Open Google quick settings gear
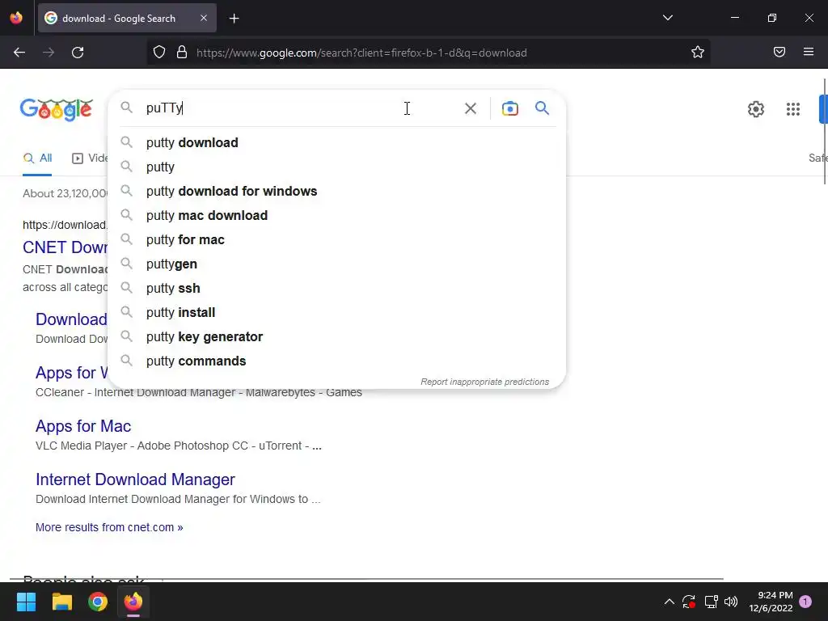The image size is (828, 621). pos(756,109)
